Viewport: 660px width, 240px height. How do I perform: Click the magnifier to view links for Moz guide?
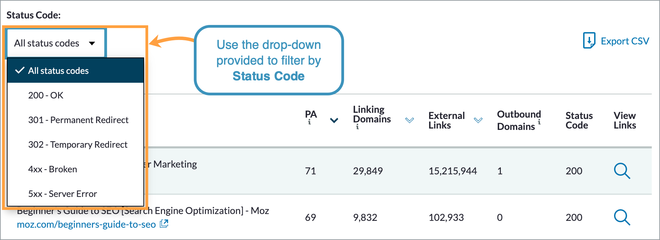[622, 218]
